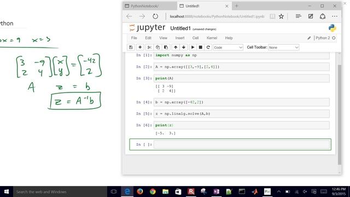Image resolution: width=350 pixels, height=197 pixels.
Task: Click the Search the web and Windows box
Action: [x=60, y=192]
